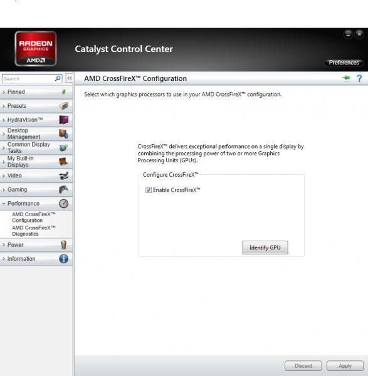Click the Identify GPU button
The image size is (368, 376).
[x=265, y=248]
